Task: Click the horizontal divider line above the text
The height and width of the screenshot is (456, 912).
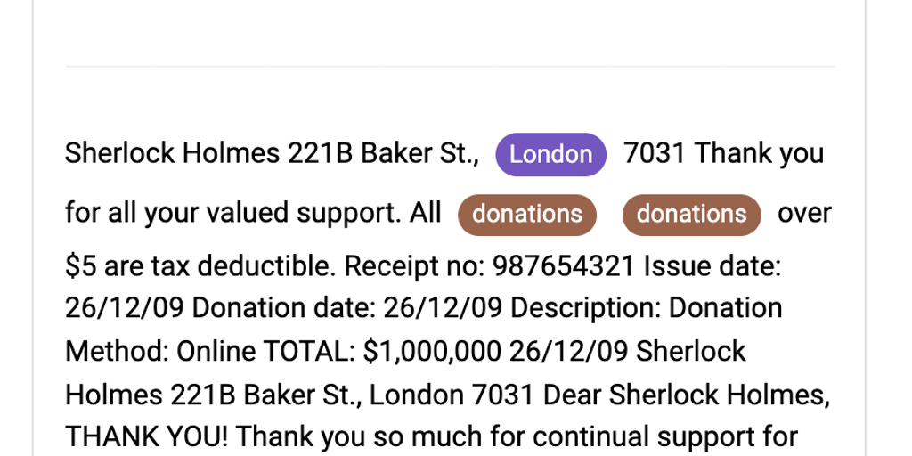Action: 450,67
